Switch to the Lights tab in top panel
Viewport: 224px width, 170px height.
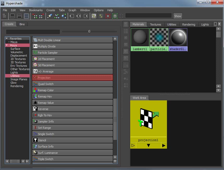pyautogui.click(x=205, y=25)
